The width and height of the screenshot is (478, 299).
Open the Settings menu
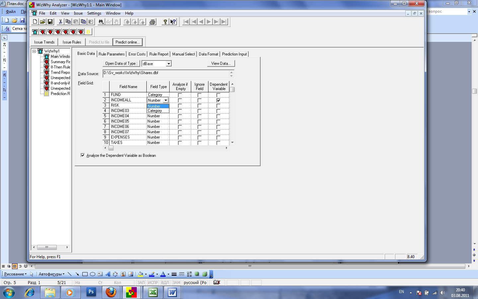tap(94, 13)
